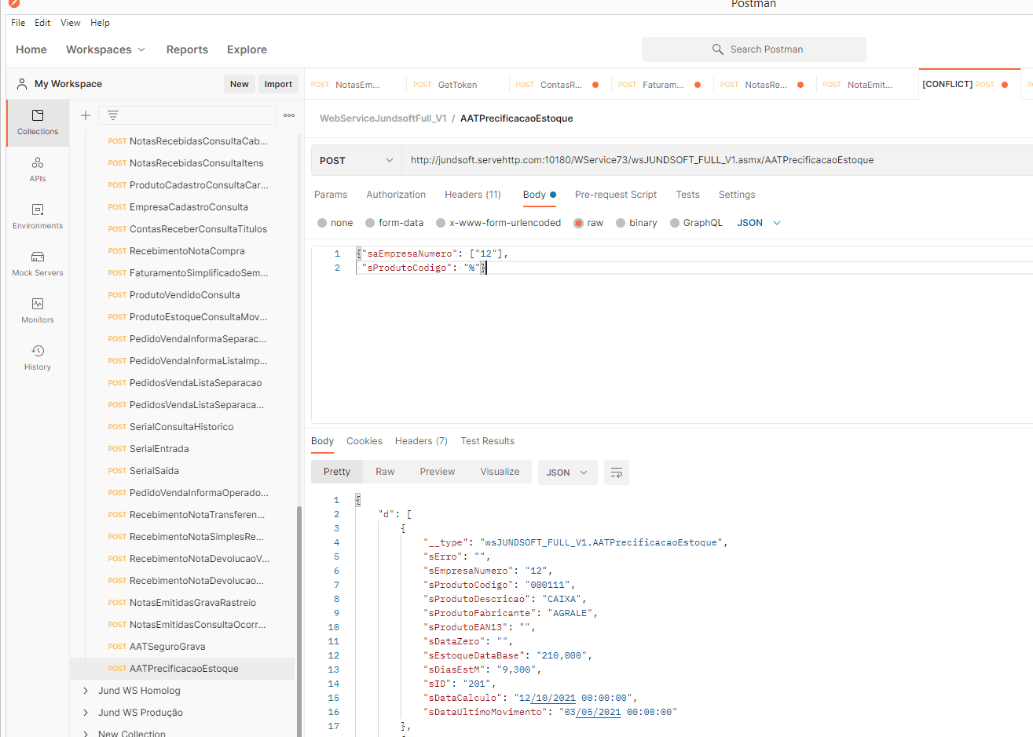1033x737 pixels.
Task: Open the ProdutoVendidoConsulta request
Action: 181,295
